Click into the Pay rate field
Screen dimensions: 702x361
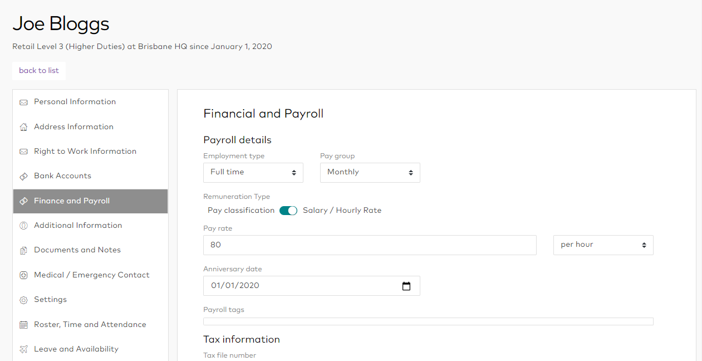[x=370, y=245]
